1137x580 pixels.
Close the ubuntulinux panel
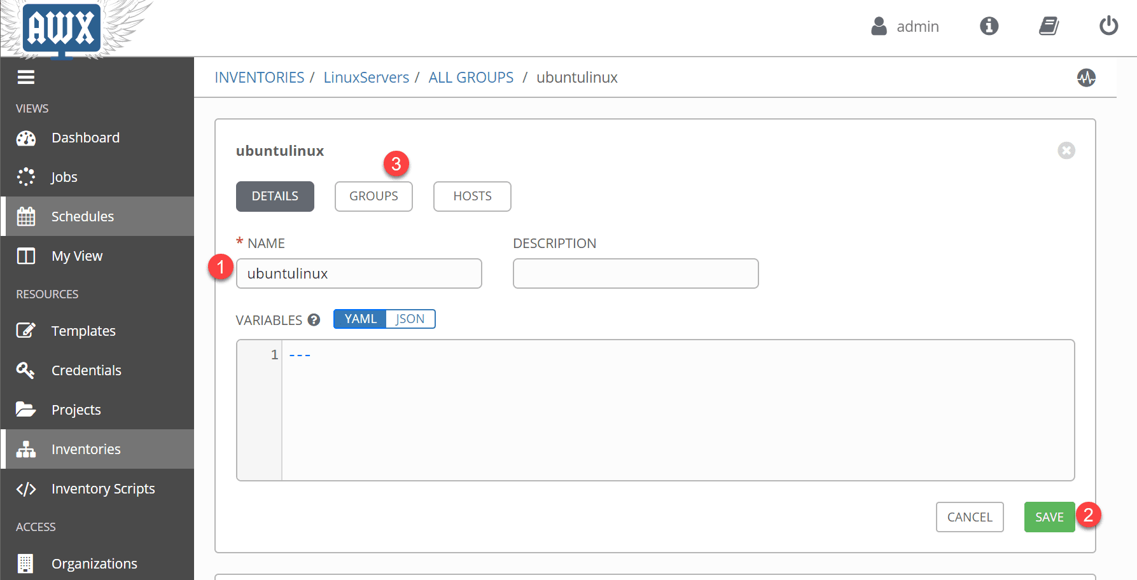point(1066,150)
